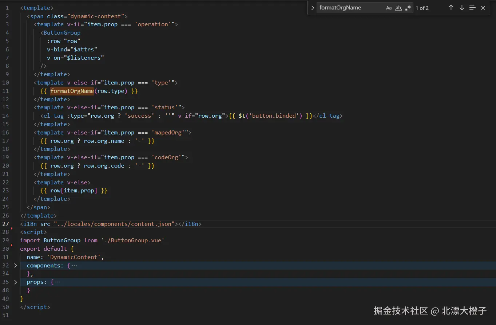This screenshot has width=496, height=325.
Task: Click line number 27 in gutter
Action: click(5, 224)
